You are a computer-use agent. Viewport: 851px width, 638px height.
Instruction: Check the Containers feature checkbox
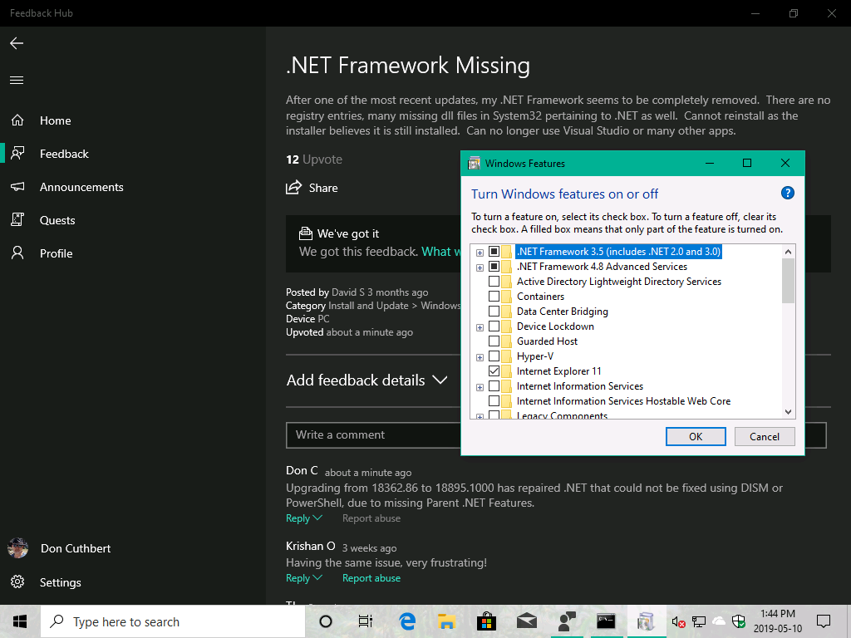click(x=494, y=297)
